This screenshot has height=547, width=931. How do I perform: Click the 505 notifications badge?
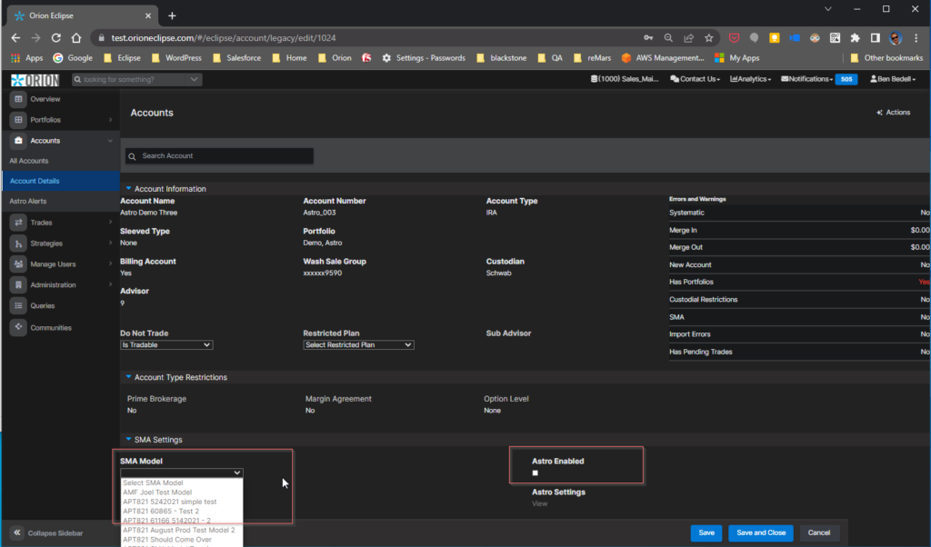[846, 79]
